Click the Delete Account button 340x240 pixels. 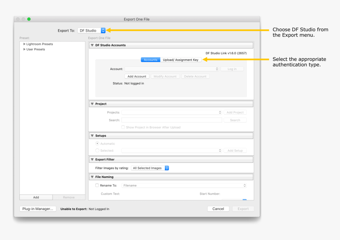pyautogui.click(x=195, y=76)
